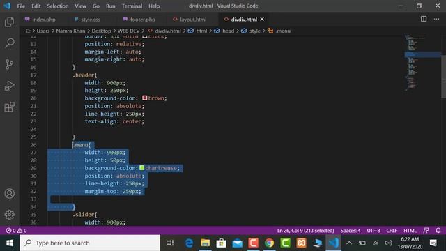Open Google Chrome from the taskbar
The height and width of the screenshot is (251, 446).
(269, 243)
